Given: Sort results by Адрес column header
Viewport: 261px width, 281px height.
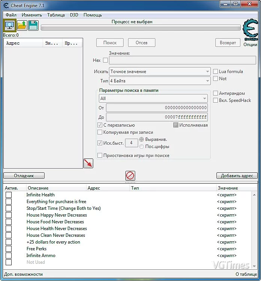Looking at the screenshot, I should point(23,43).
